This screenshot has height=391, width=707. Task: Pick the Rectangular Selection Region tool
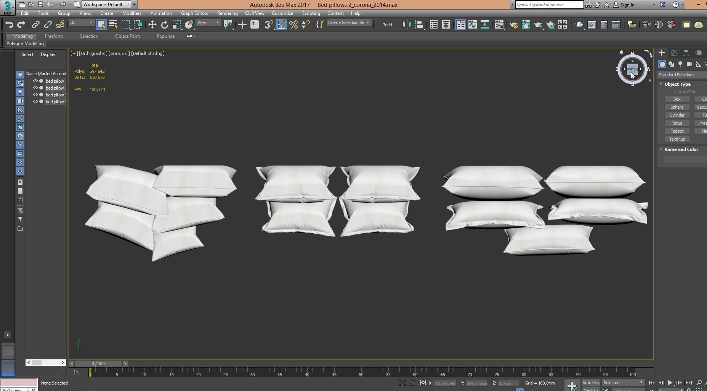[125, 25]
